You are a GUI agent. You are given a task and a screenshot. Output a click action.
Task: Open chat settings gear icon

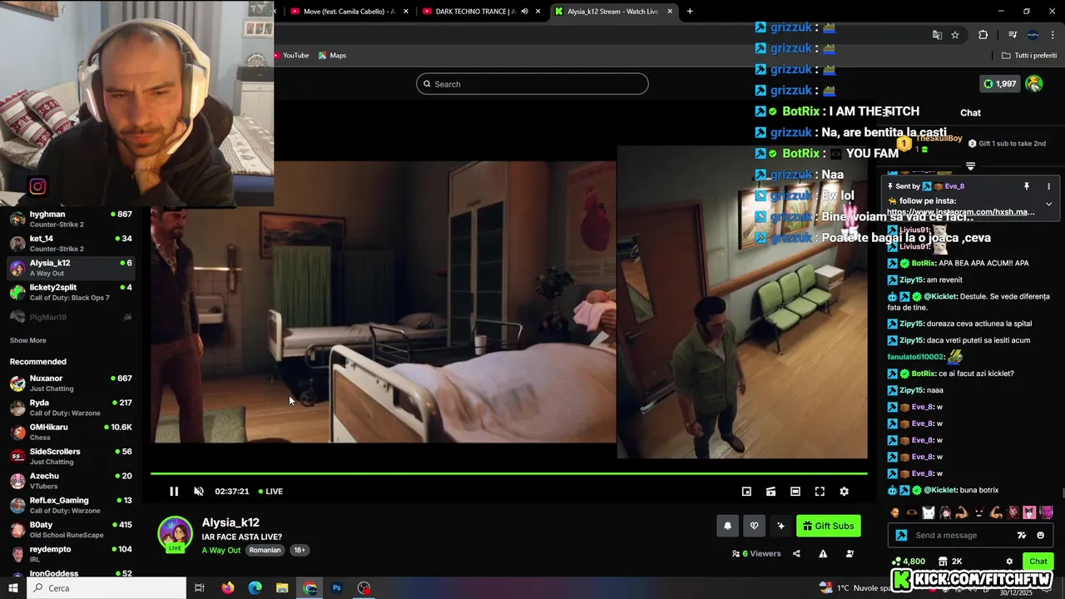(x=1009, y=562)
